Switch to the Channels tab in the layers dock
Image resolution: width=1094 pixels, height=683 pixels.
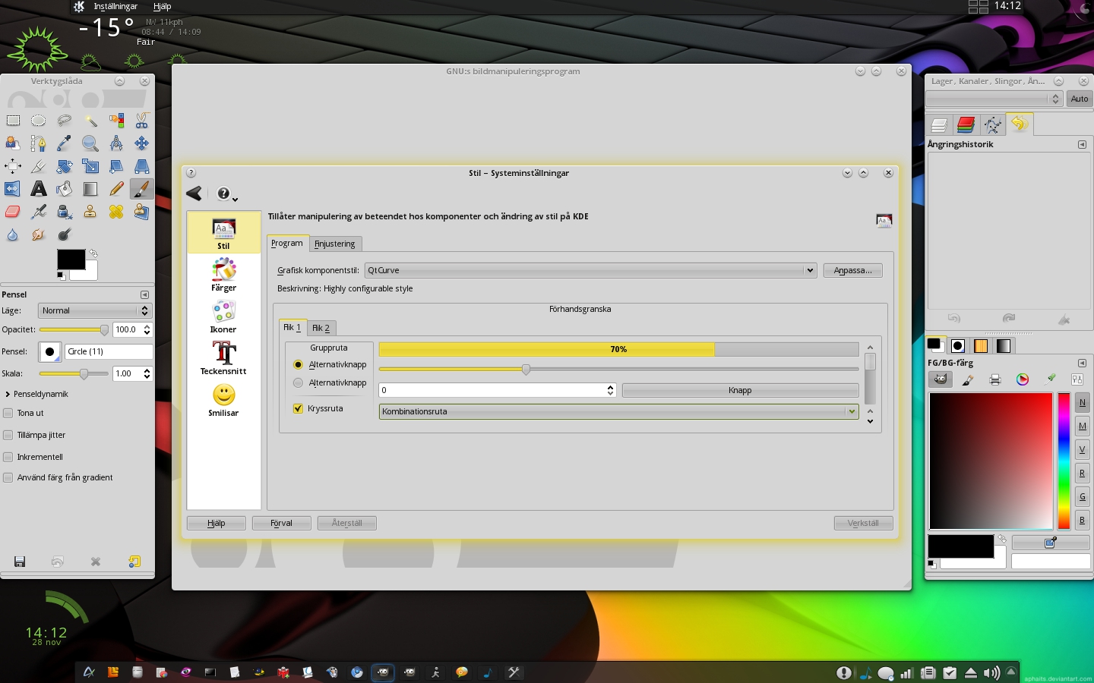click(x=966, y=124)
